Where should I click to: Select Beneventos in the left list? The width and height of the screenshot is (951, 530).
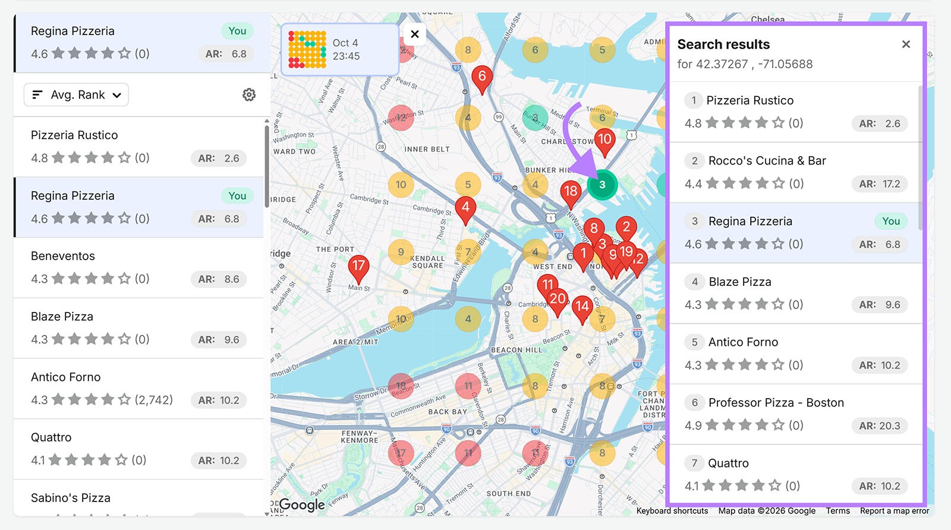138,267
